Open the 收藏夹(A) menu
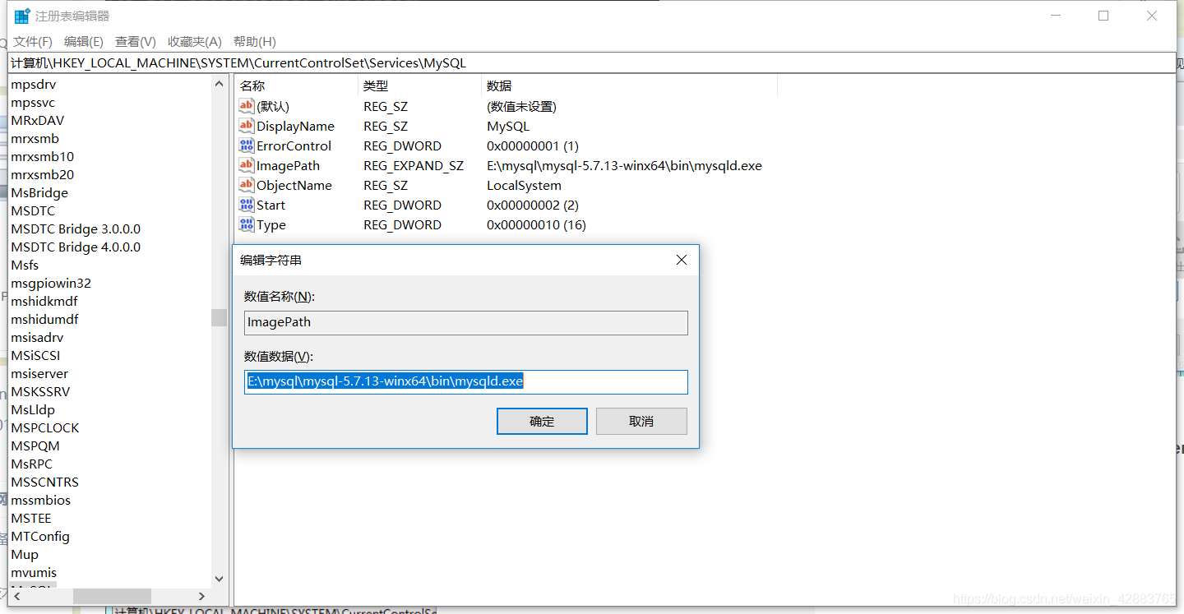The image size is (1184, 614). click(195, 42)
